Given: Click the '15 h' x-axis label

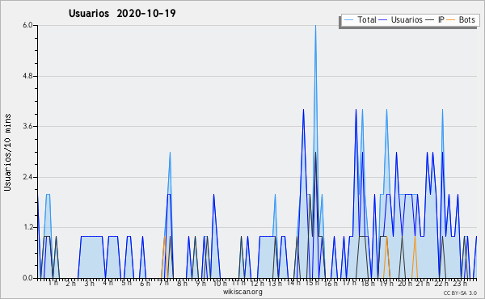Looking at the screenshot, I should click(312, 283).
